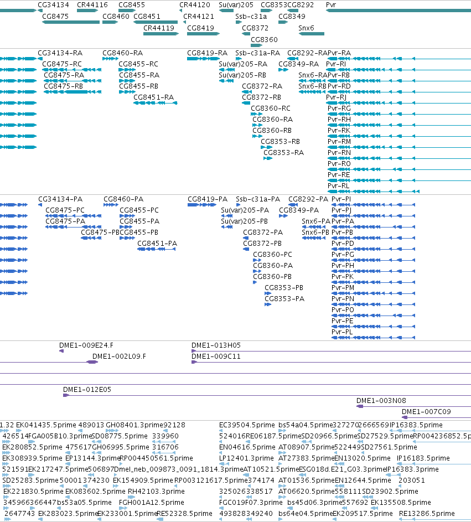Click the Pvr-PL protein label
The image size is (471, 522).
click(342, 332)
